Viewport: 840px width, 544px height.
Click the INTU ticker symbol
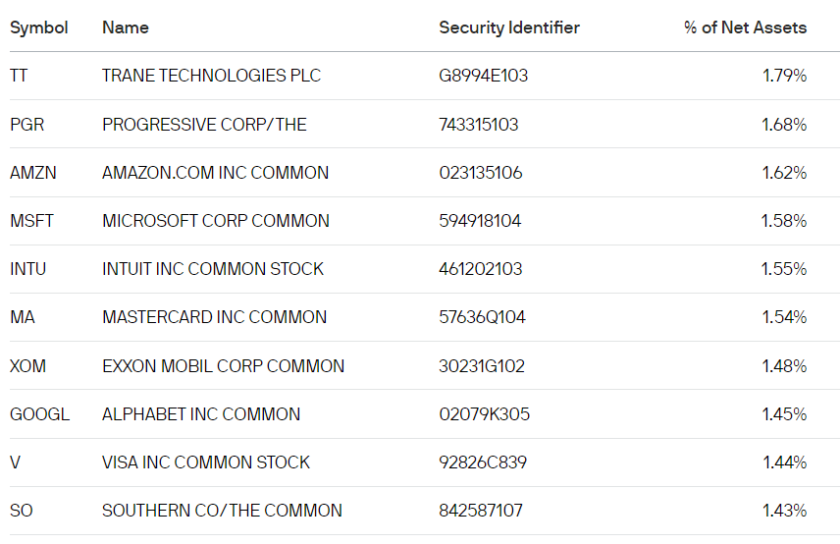27,269
